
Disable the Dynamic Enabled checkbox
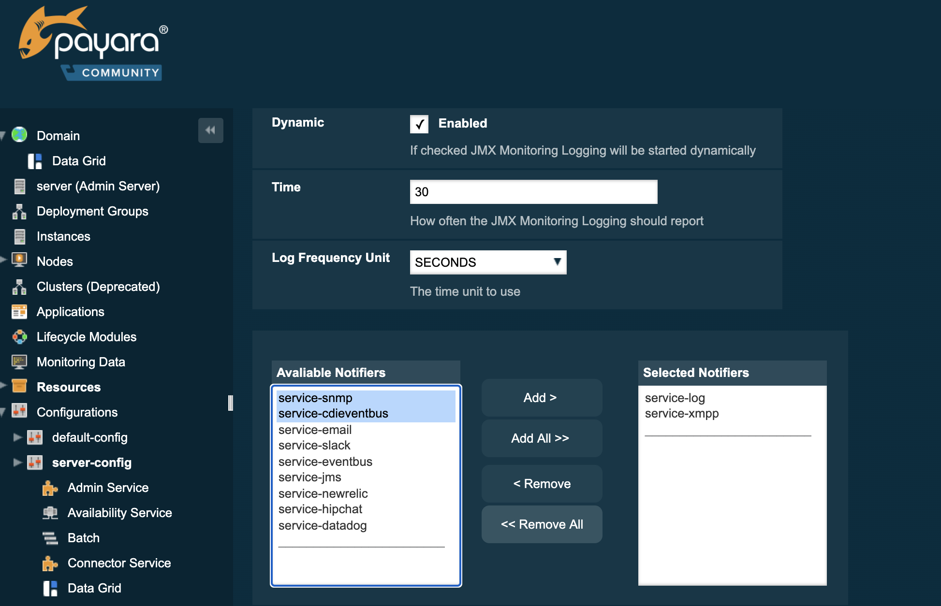419,124
